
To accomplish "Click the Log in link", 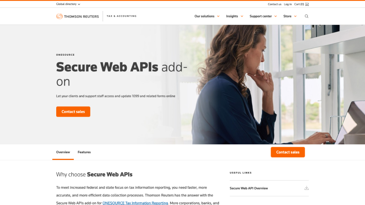I will (x=288, y=4).
